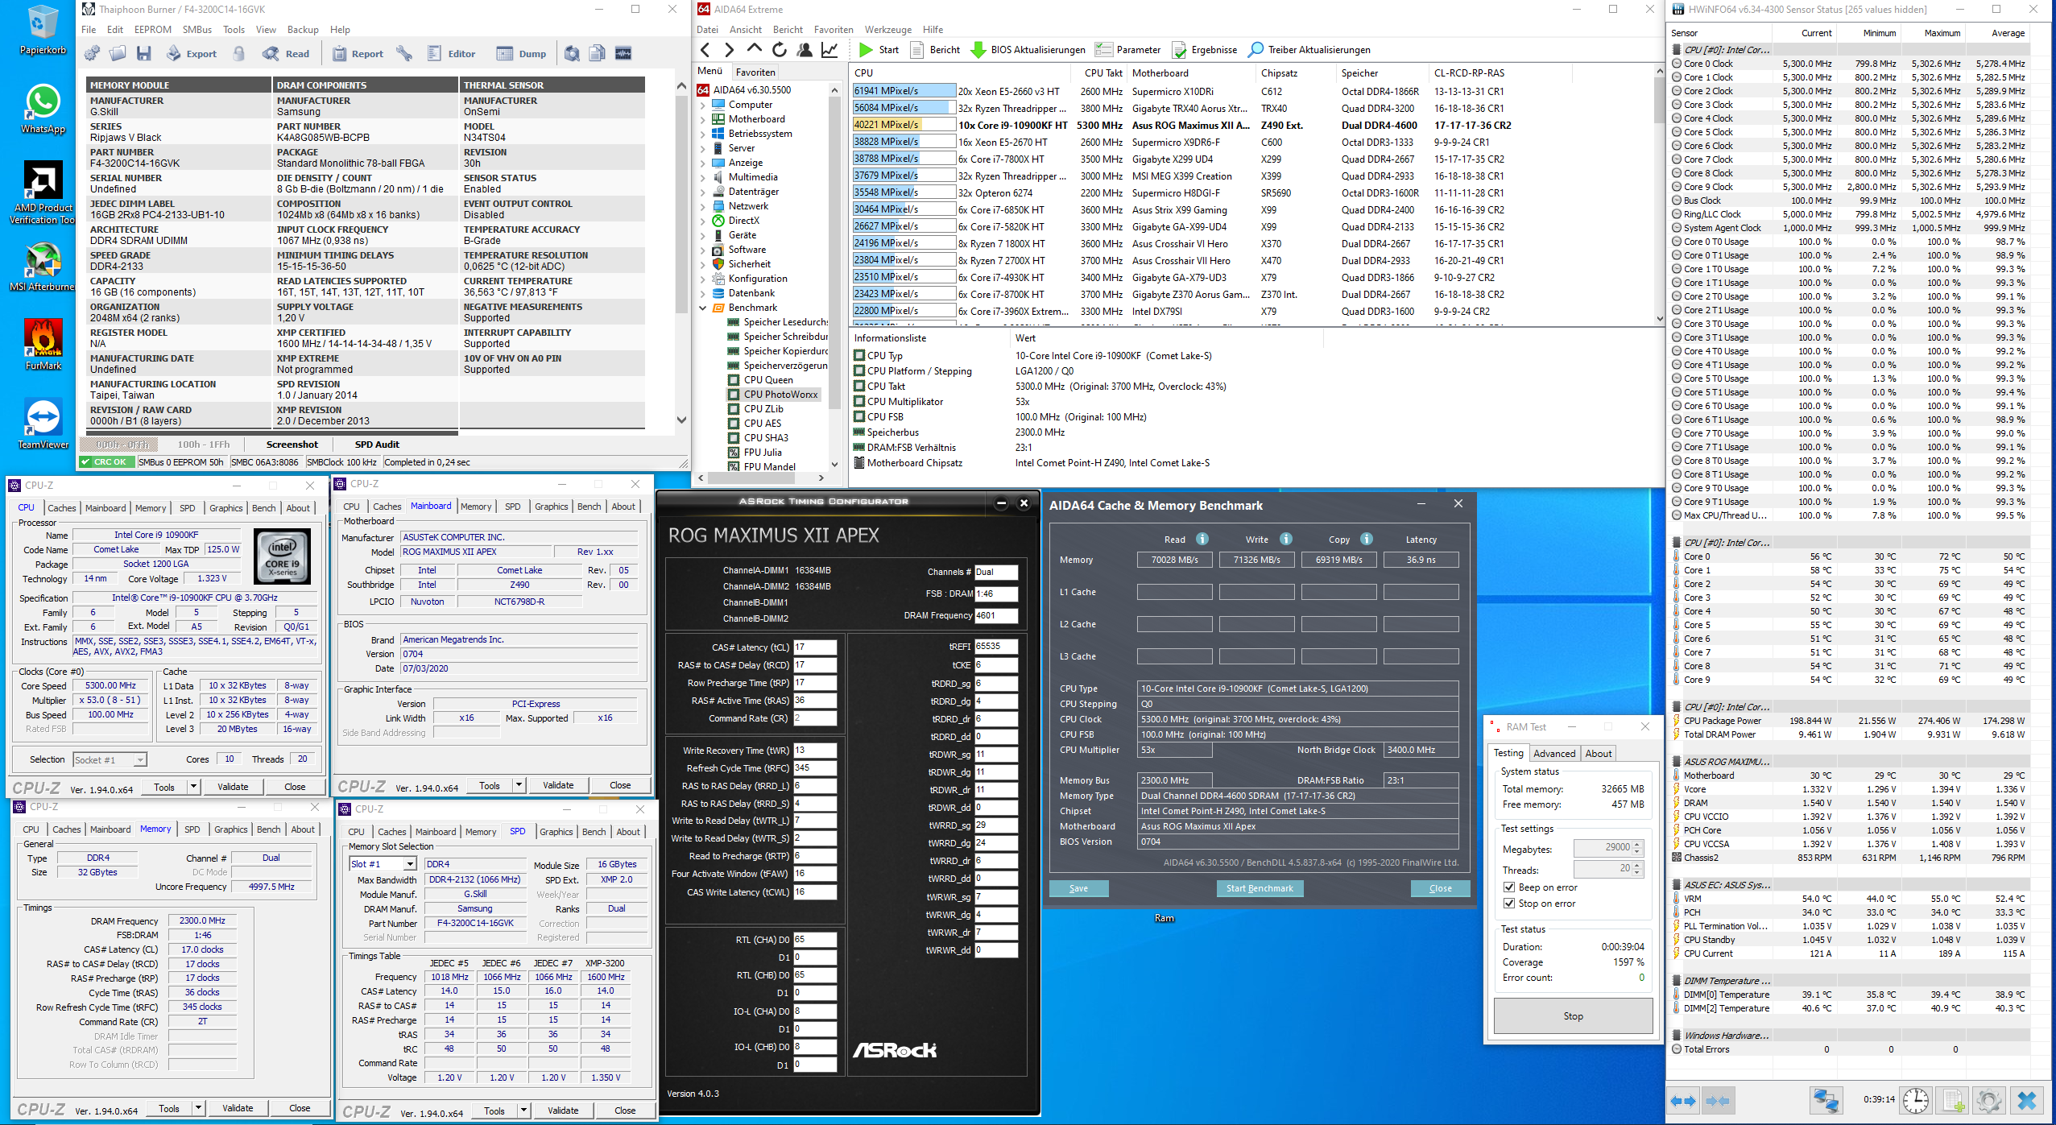Viewport: 2056px width, 1125px height.
Task: Click the Start Benchmark button
Action: click(x=1259, y=888)
